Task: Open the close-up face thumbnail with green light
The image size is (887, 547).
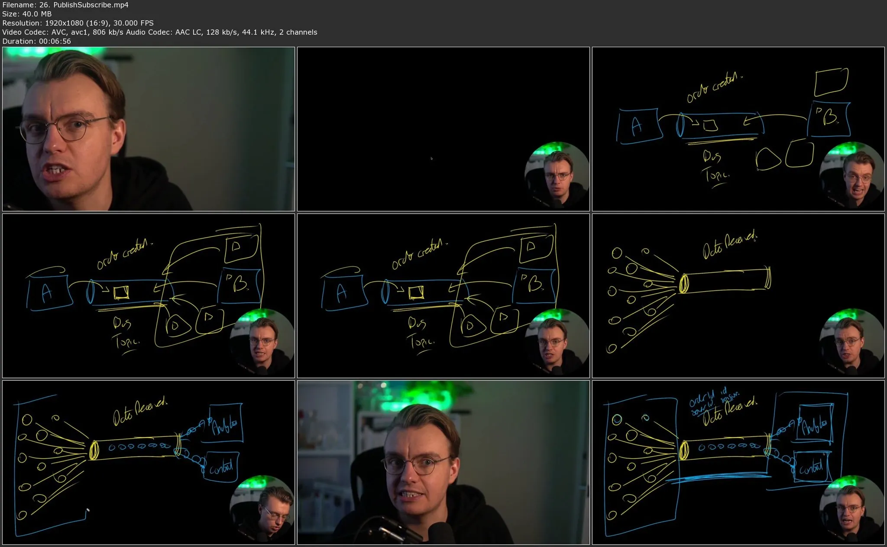Action: click(x=148, y=129)
